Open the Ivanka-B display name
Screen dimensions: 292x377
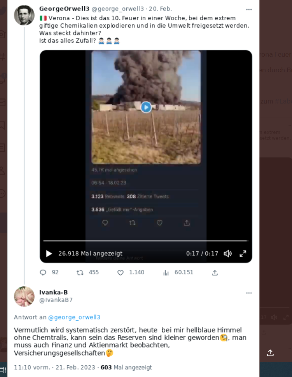point(53,292)
